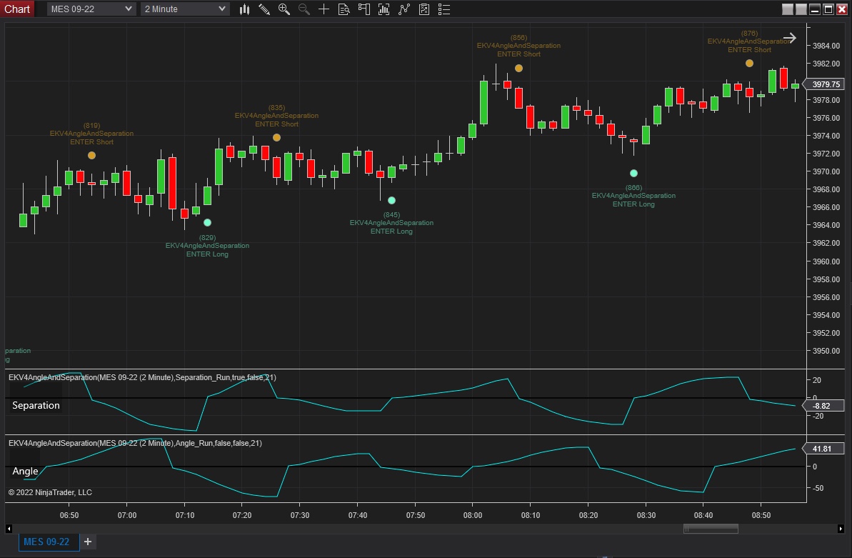The width and height of the screenshot is (852, 558).
Task: Click the (819) ENTER Short label text
Action: tap(92, 134)
